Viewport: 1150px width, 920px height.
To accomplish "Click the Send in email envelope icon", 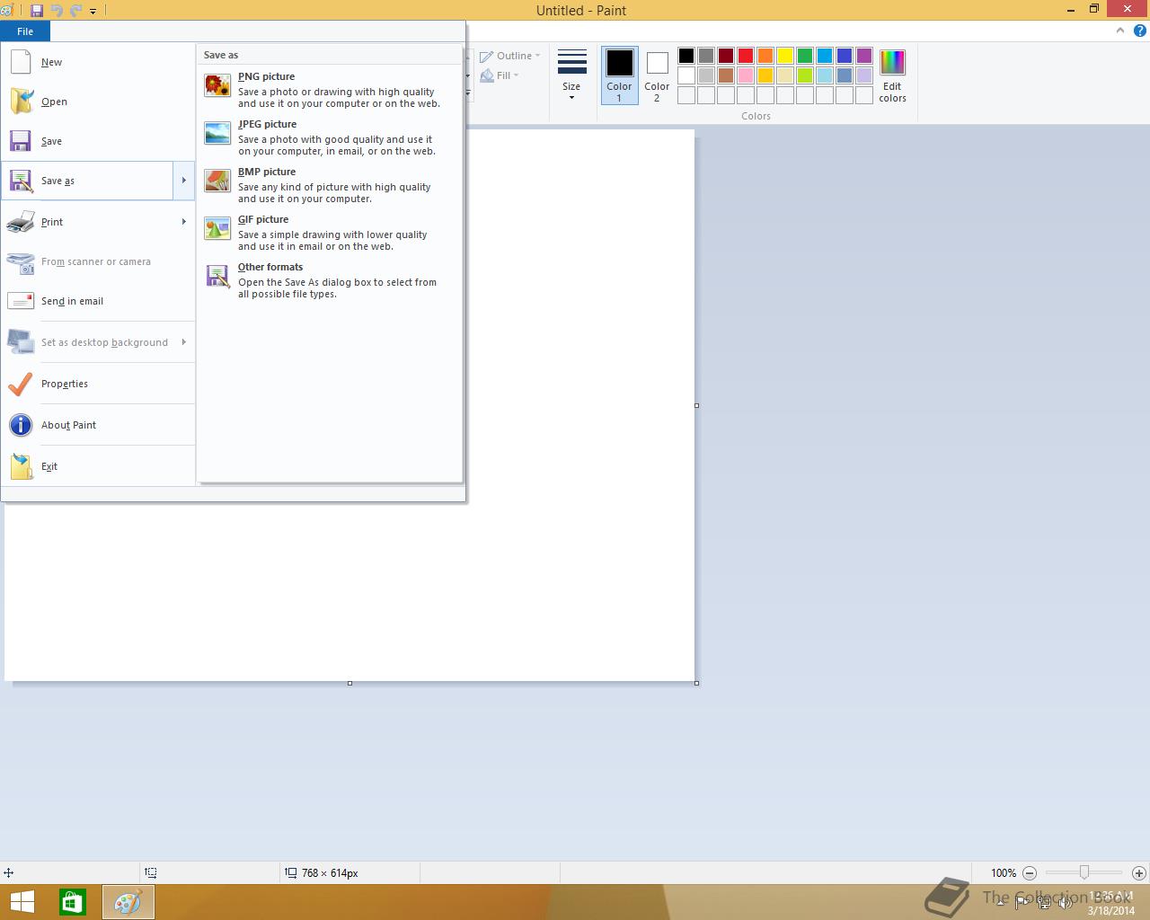I will (21, 301).
